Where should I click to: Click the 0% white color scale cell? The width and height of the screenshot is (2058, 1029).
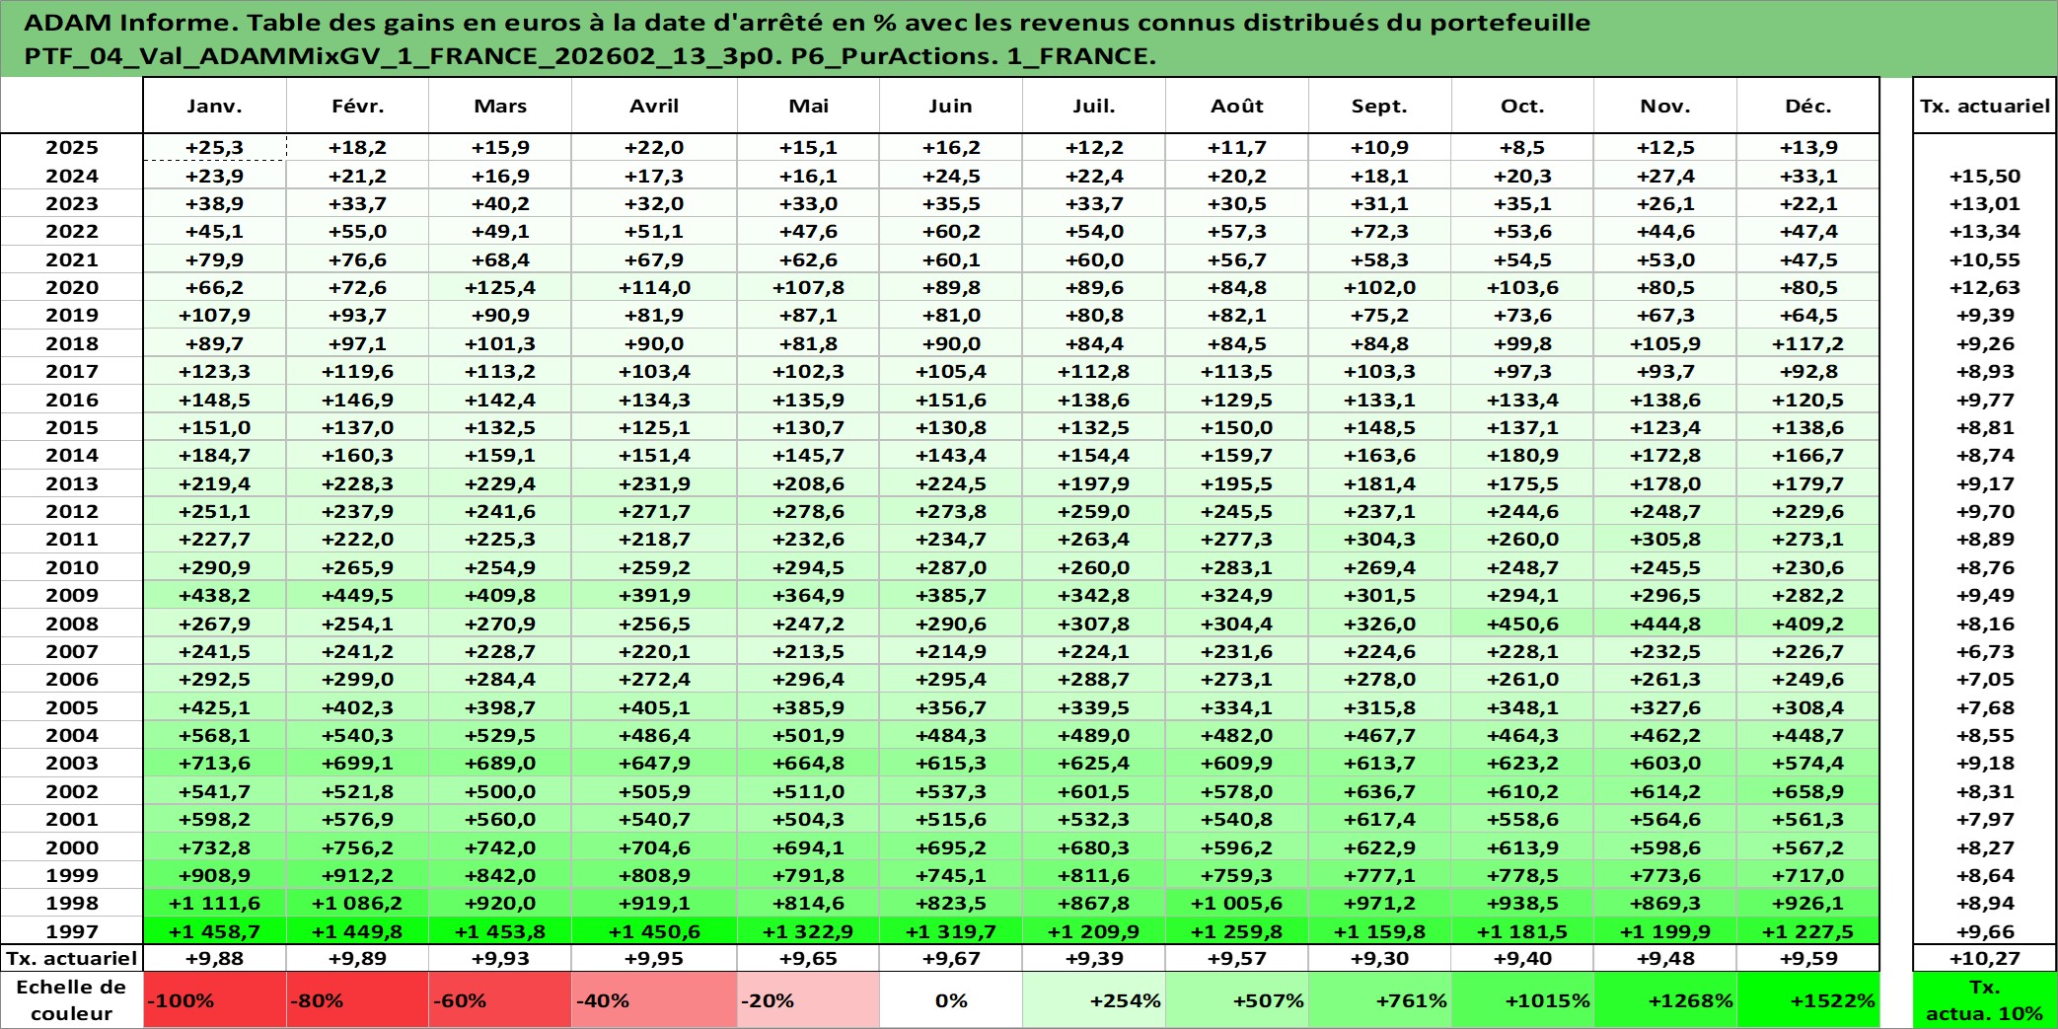951,1000
